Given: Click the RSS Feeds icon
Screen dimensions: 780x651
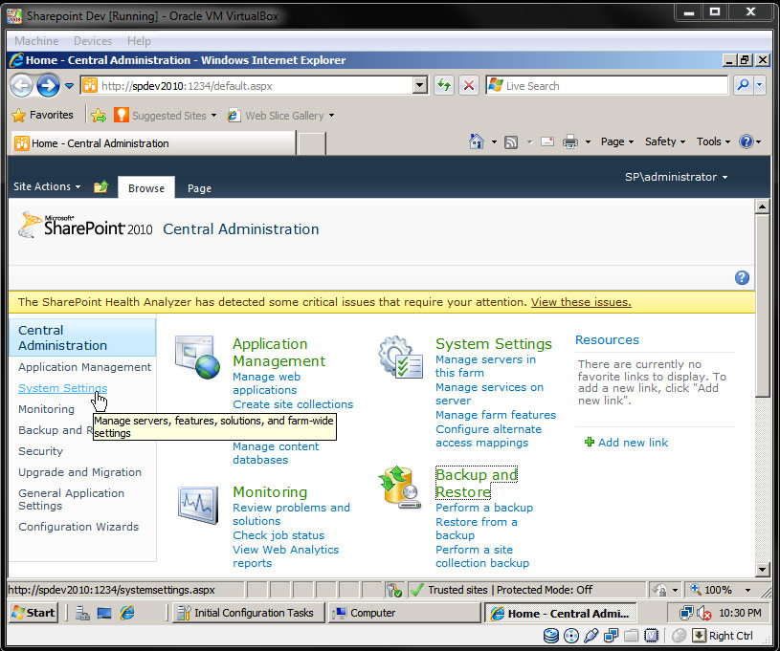Looking at the screenshot, I should (511, 142).
